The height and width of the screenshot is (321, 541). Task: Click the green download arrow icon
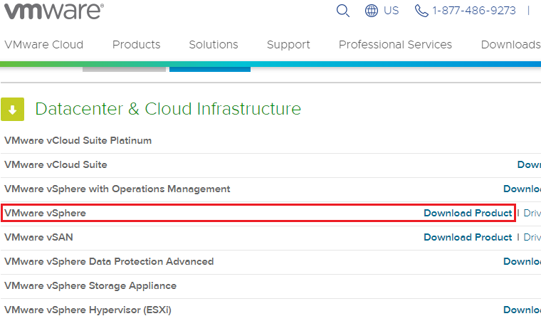(x=12, y=109)
